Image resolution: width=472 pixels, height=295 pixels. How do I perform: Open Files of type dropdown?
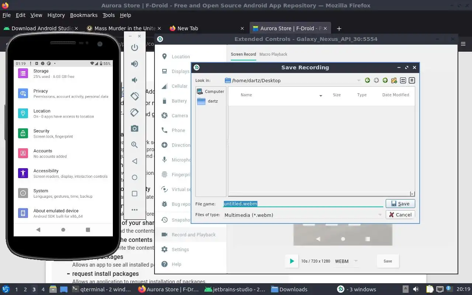380,215
